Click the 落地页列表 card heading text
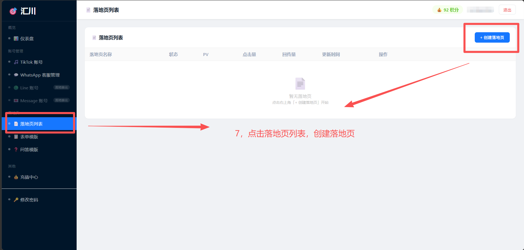Viewport: 524px width, 250px height. 111,38
